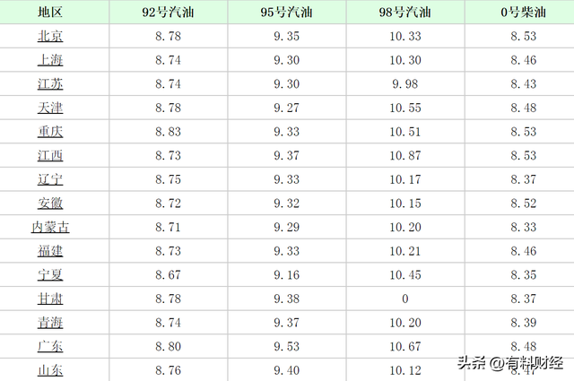The height and width of the screenshot is (381, 574).
Task: Click the 95号汽油 column header
Action: (x=288, y=13)
